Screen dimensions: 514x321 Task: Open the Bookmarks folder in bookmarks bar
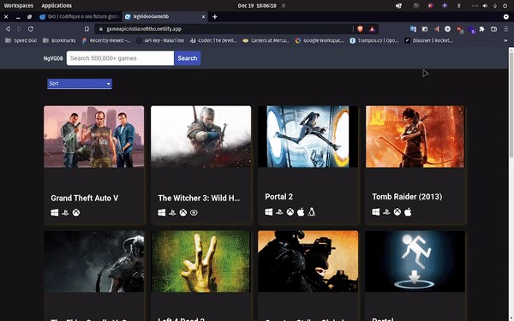[59, 40]
